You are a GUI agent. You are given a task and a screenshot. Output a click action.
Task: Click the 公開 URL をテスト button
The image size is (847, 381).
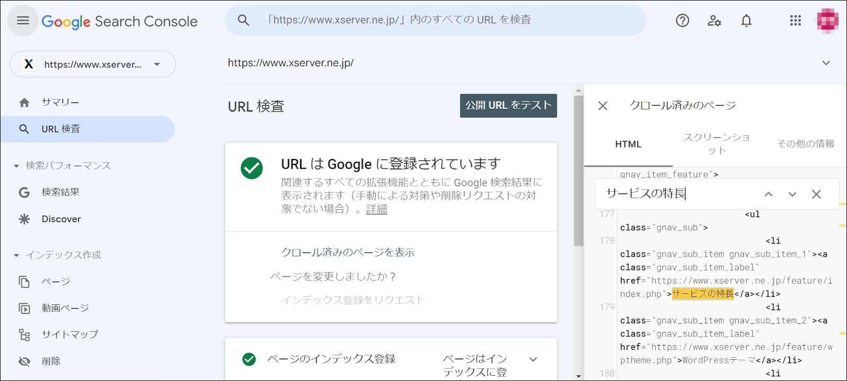(508, 106)
